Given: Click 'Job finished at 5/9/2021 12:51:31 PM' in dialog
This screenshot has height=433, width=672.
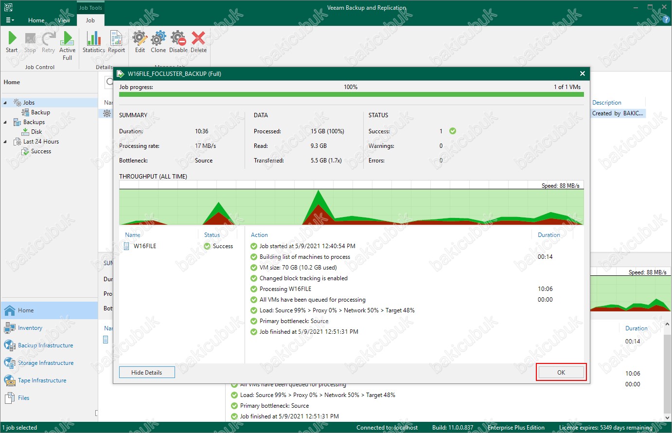Looking at the screenshot, I should tap(309, 332).
